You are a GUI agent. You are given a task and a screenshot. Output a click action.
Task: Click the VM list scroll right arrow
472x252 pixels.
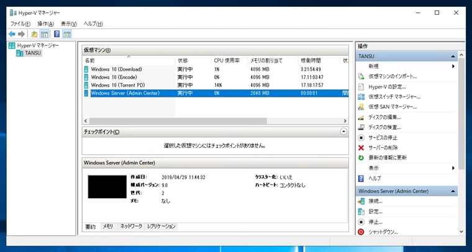click(345, 121)
